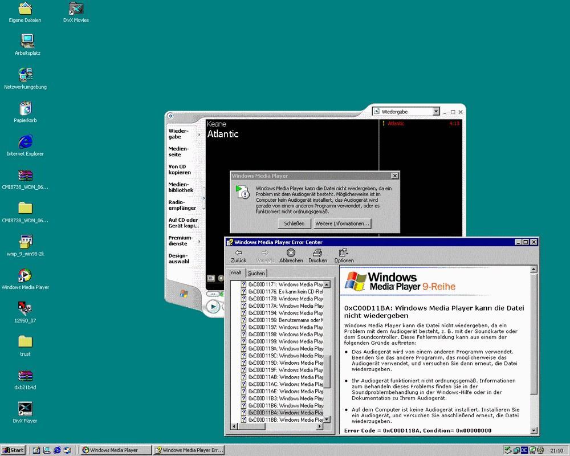
Task: Click the help page scrollbar down arrow
Action: tap(534, 430)
